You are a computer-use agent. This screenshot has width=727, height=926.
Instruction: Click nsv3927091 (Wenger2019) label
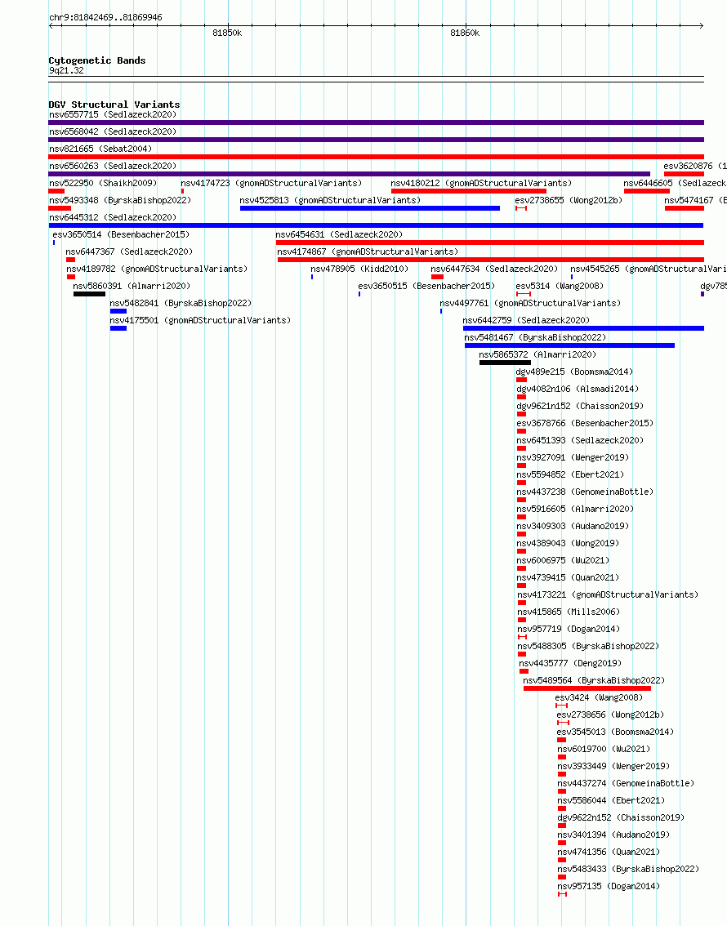click(x=573, y=457)
